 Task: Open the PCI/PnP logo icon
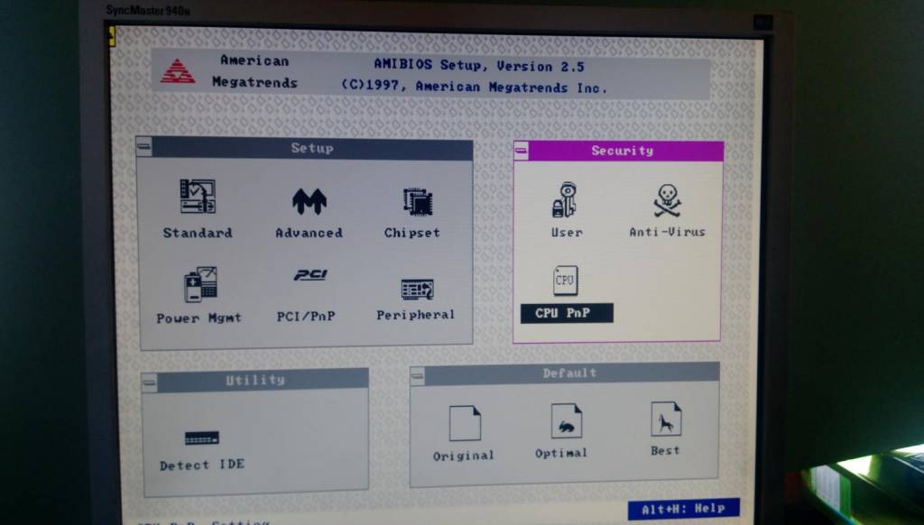coord(310,274)
